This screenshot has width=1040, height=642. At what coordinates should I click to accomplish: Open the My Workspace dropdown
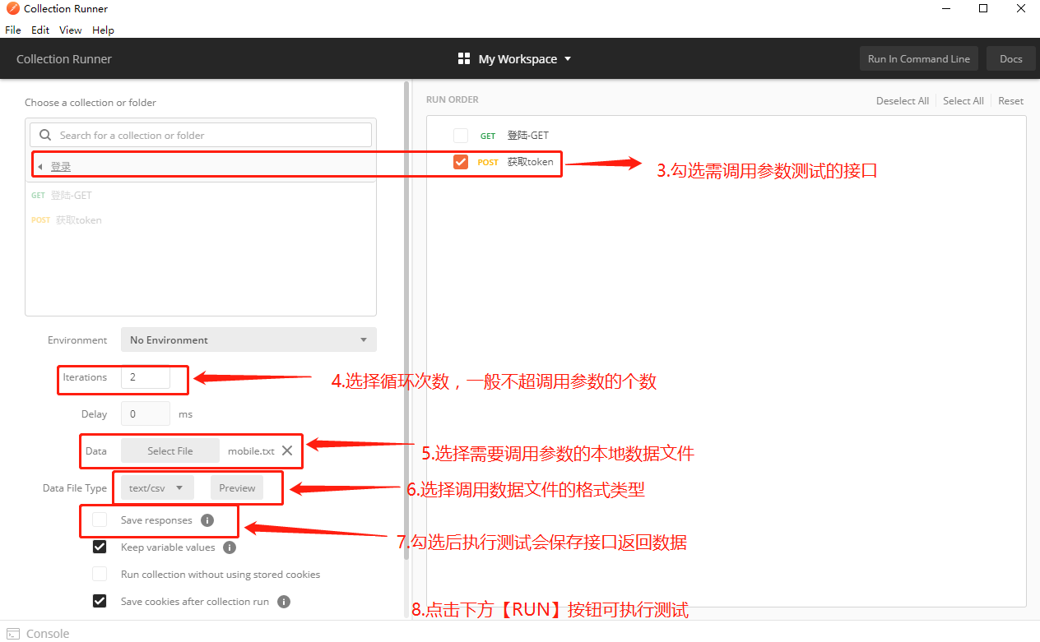coord(524,59)
